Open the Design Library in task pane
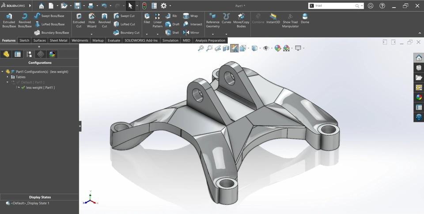Image resolution: width=424 pixels, height=214 pixels. click(419, 68)
